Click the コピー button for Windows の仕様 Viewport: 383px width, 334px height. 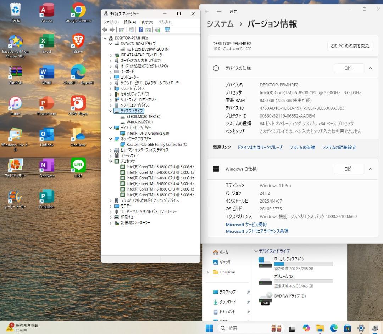[x=349, y=169]
